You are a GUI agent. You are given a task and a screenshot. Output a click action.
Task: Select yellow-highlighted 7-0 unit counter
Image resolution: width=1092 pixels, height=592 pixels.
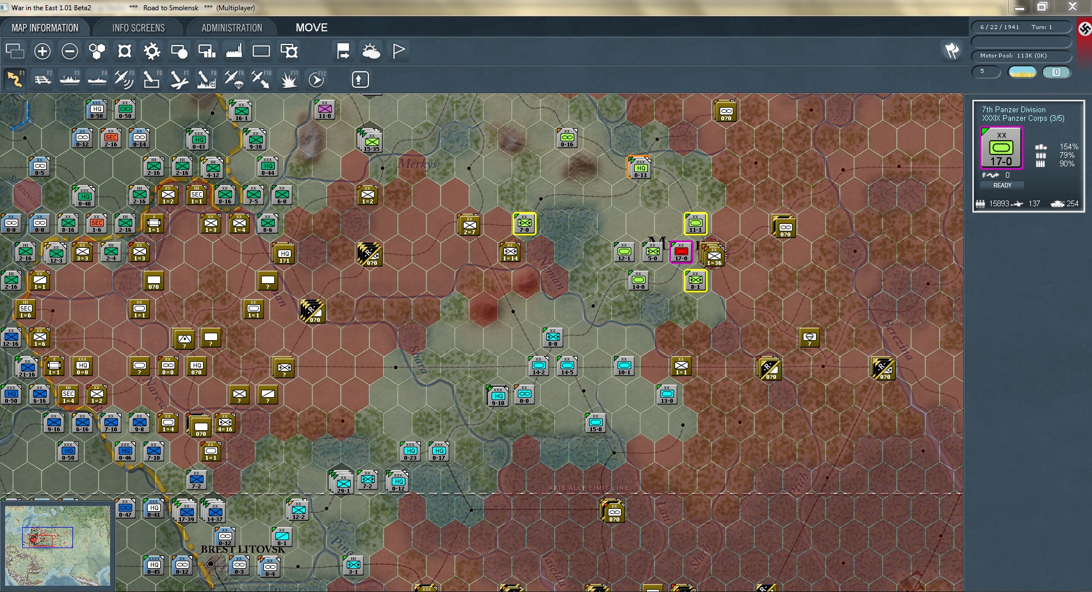point(524,223)
